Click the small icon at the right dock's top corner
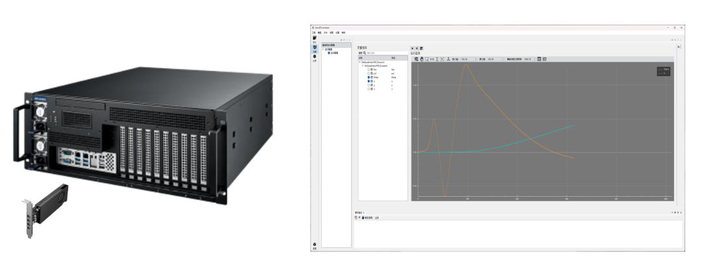Viewport: 702px width, 259px height. [x=679, y=47]
